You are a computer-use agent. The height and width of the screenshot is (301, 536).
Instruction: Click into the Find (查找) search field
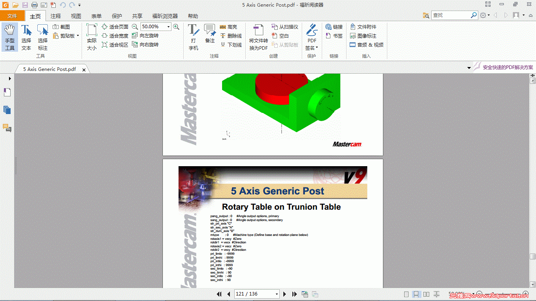pyautogui.click(x=451, y=15)
